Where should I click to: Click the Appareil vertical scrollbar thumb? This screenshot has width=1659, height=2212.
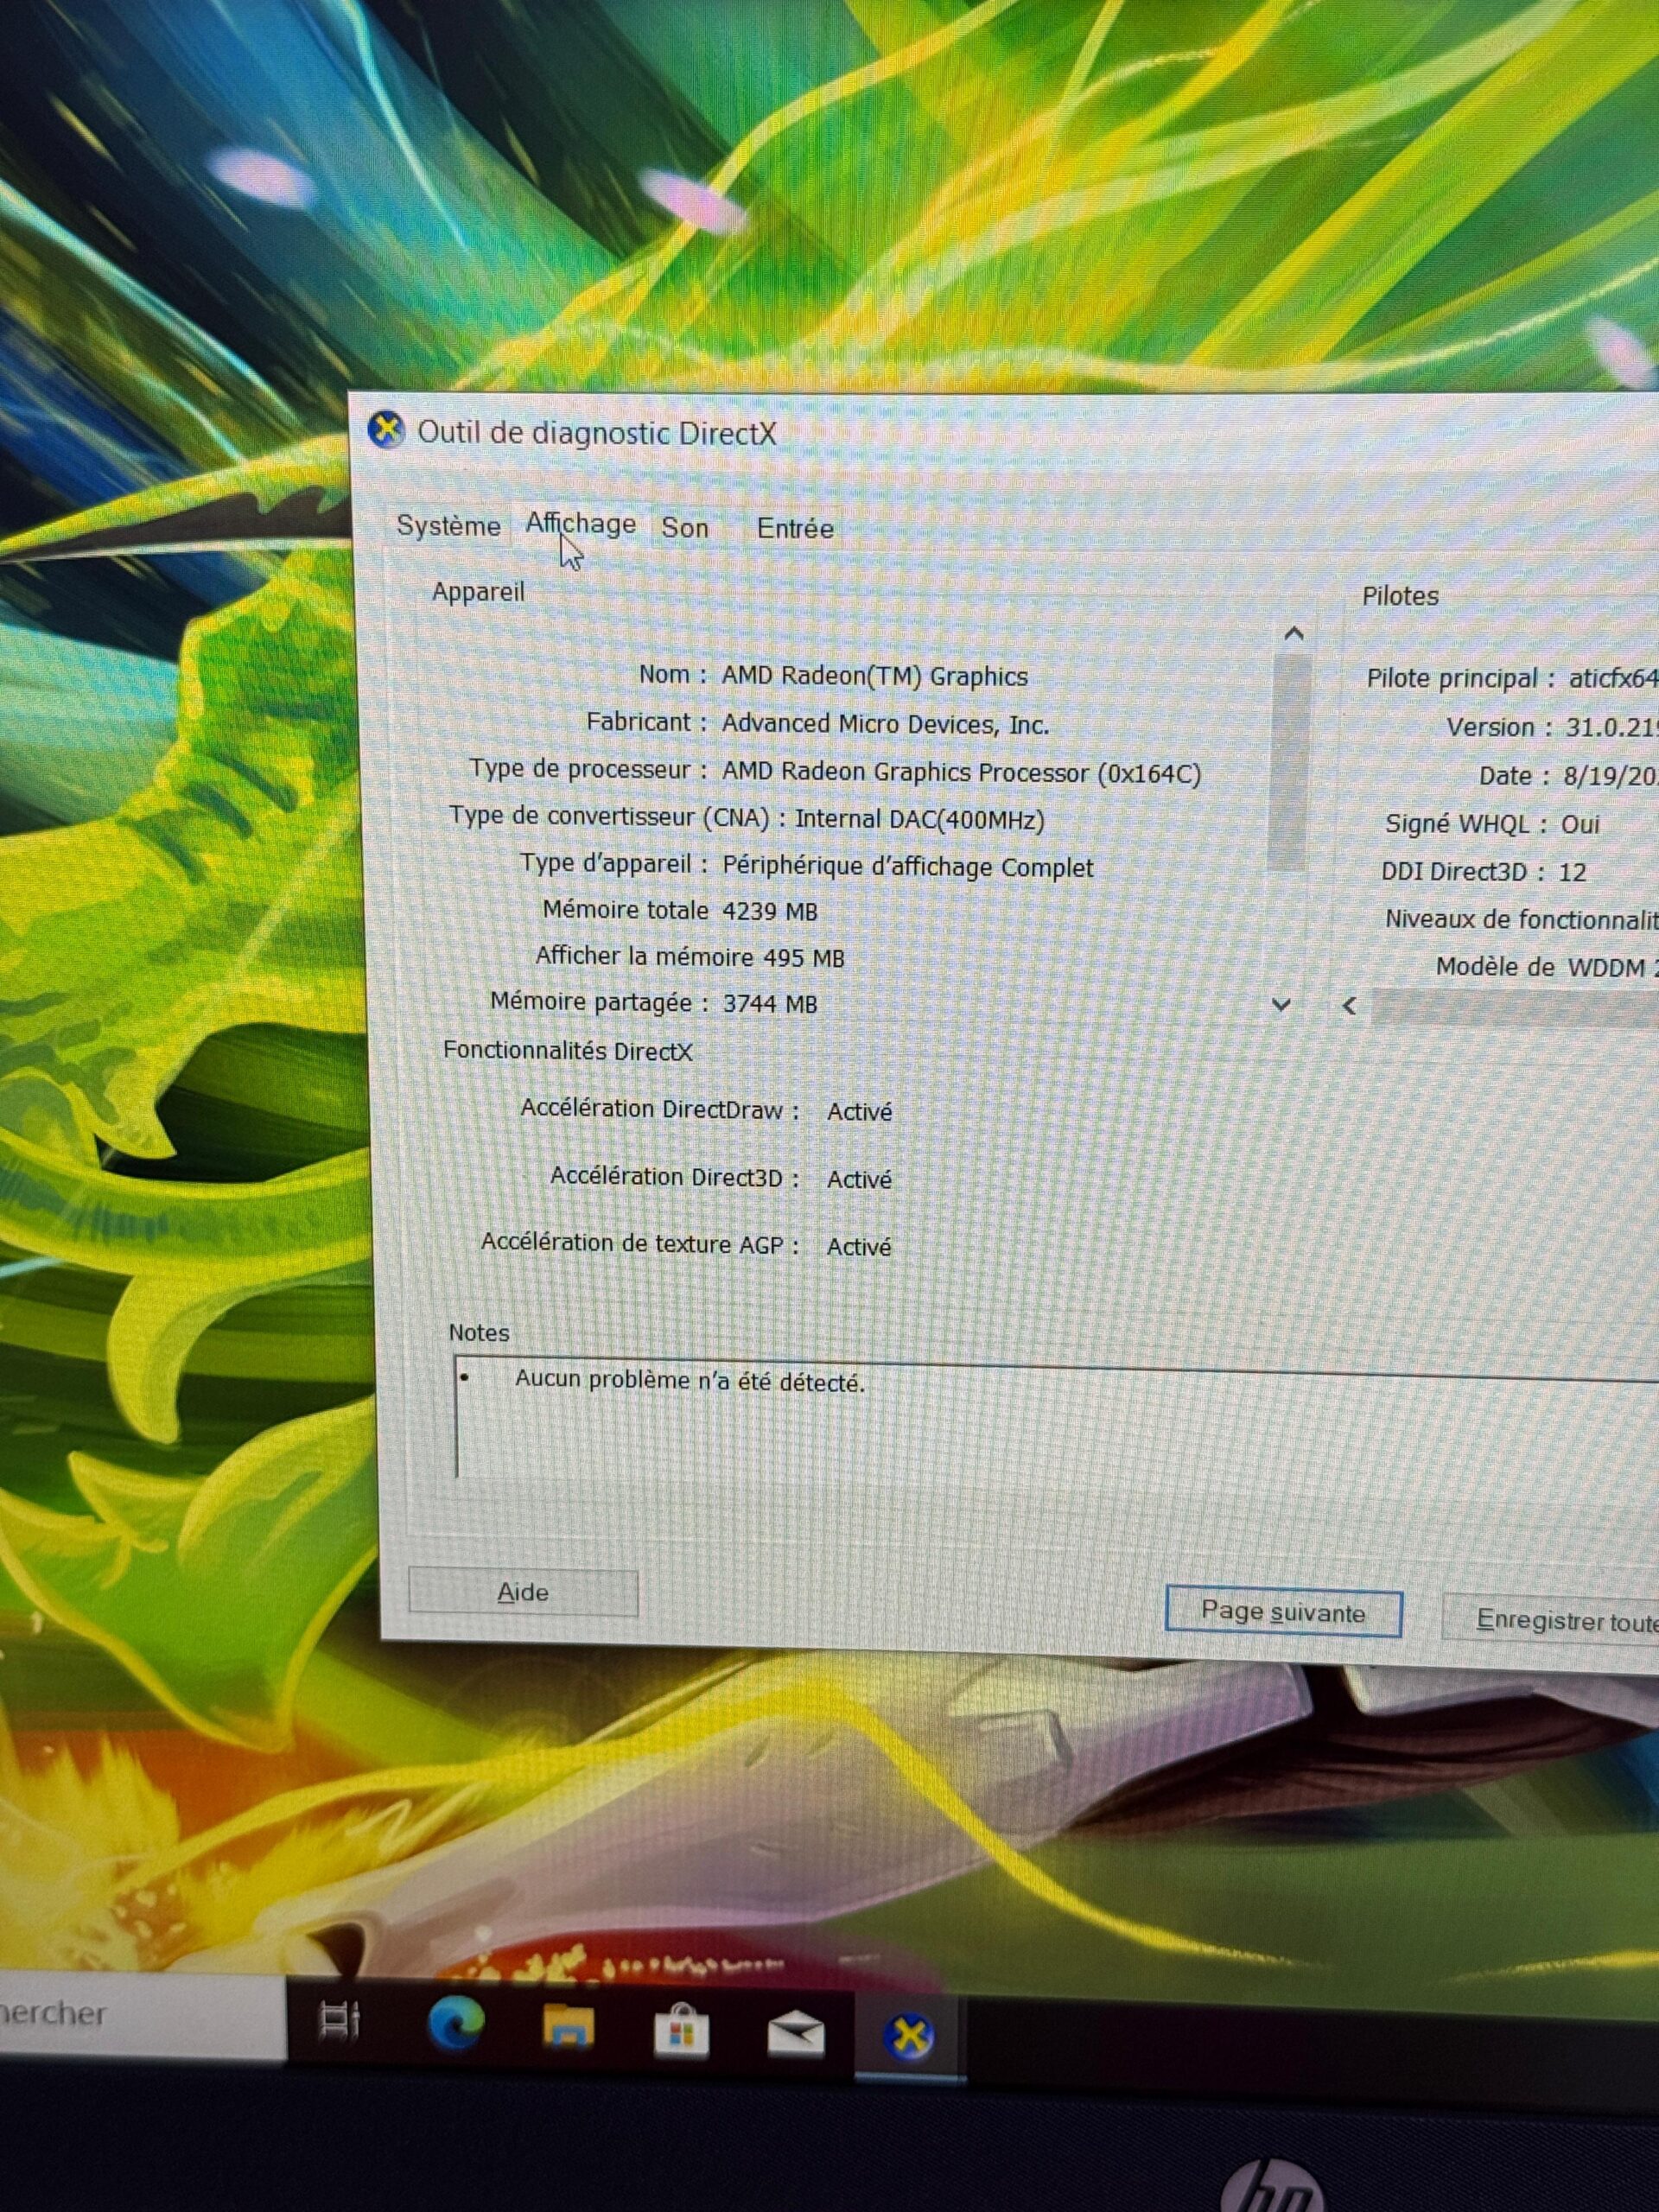pos(1290,760)
